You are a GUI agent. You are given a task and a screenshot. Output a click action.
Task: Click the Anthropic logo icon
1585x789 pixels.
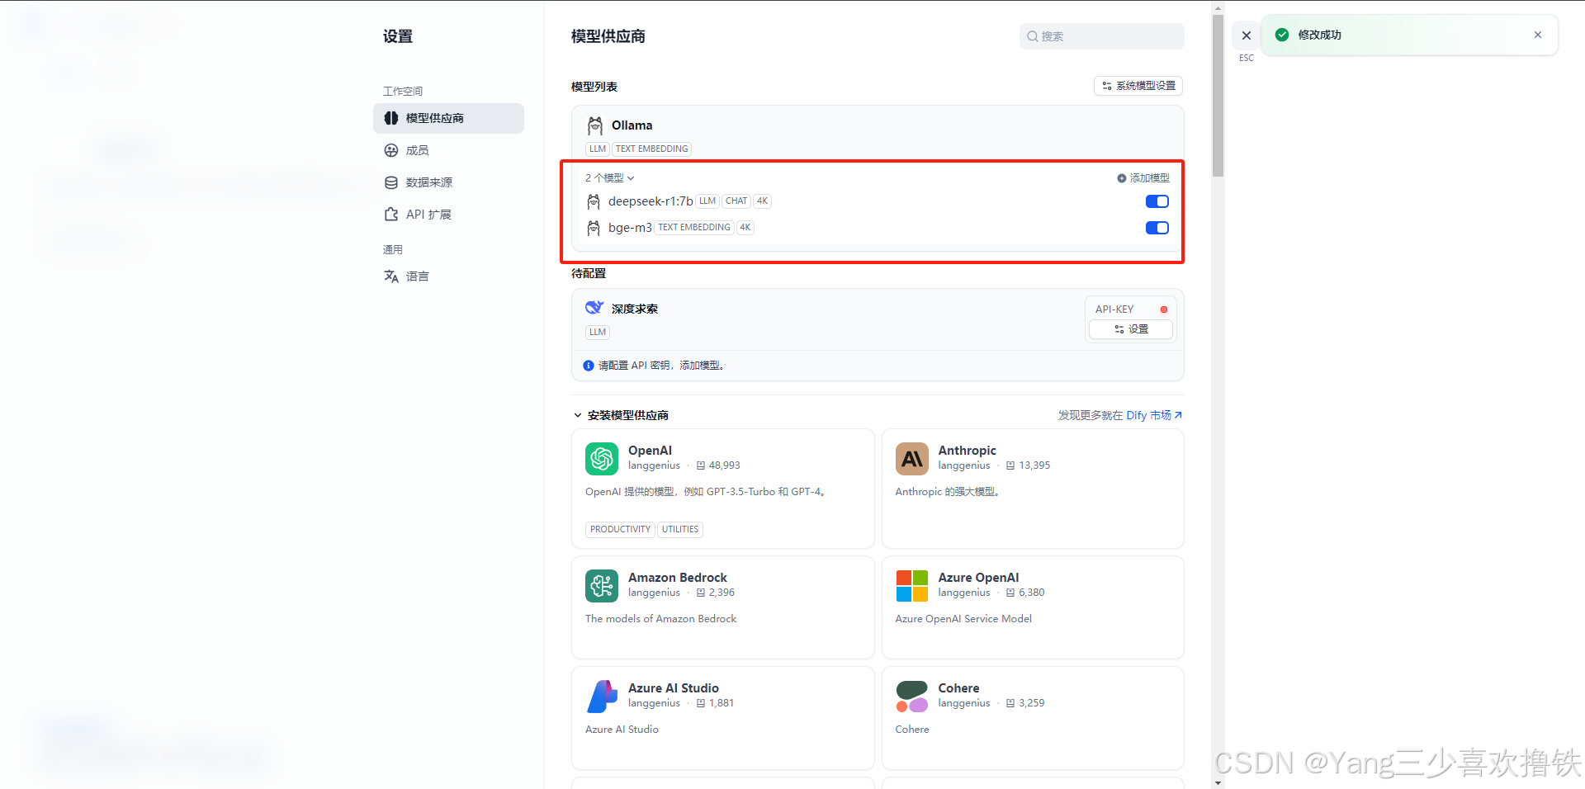tap(912, 459)
